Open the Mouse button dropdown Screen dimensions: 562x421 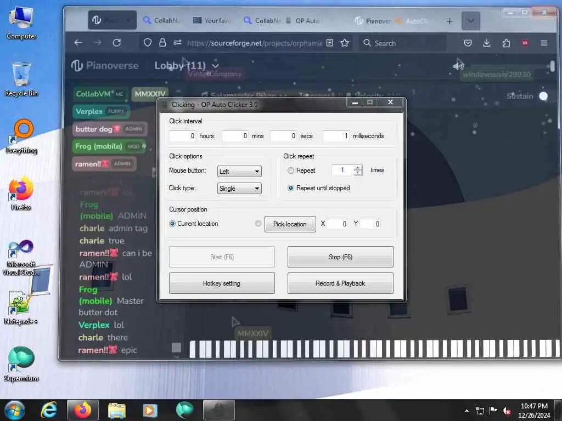click(239, 171)
